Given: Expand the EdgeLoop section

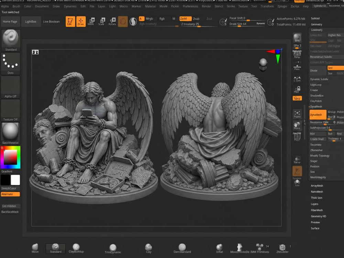Looking at the screenshot, I should [316, 85].
